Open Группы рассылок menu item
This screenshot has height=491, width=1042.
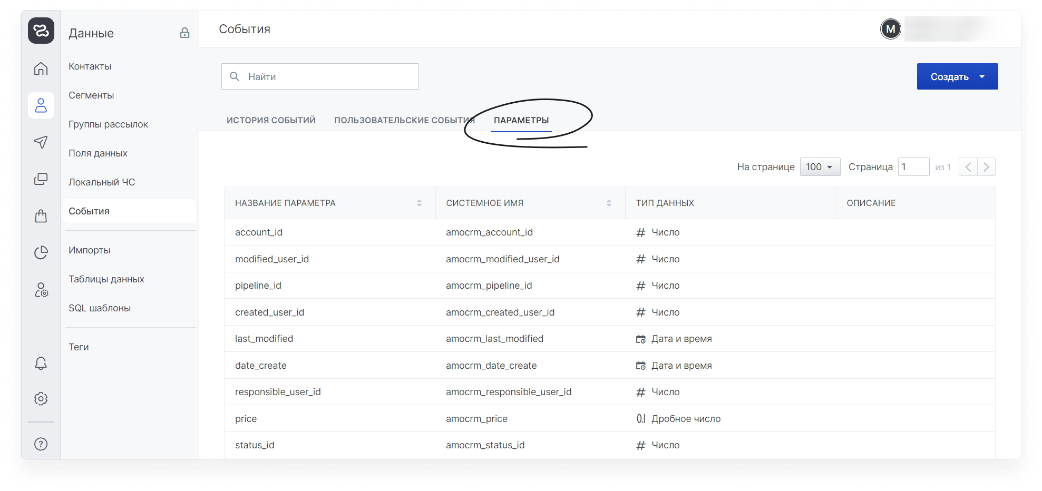point(108,124)
